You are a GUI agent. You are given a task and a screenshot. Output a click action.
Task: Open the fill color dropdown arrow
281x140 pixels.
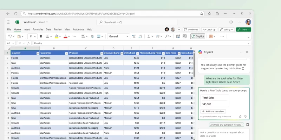[60, 36]
